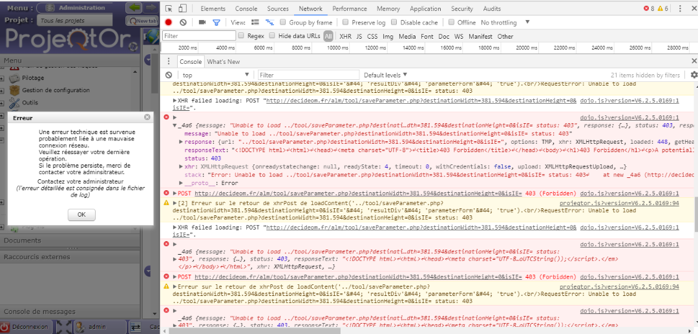Select the inspect element picker icon
The height and width of the screenshot is (334, 698).
point(169,9)
